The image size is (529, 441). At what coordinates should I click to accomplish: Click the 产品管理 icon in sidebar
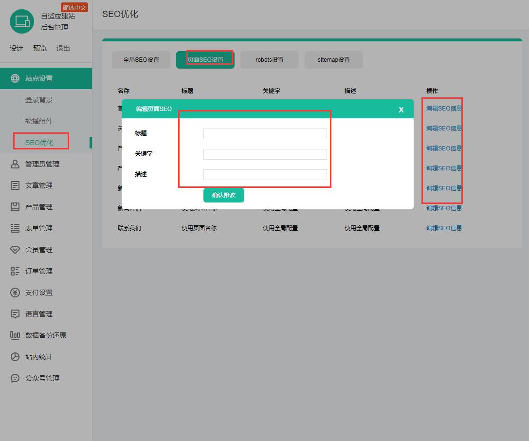pos(15,207)
